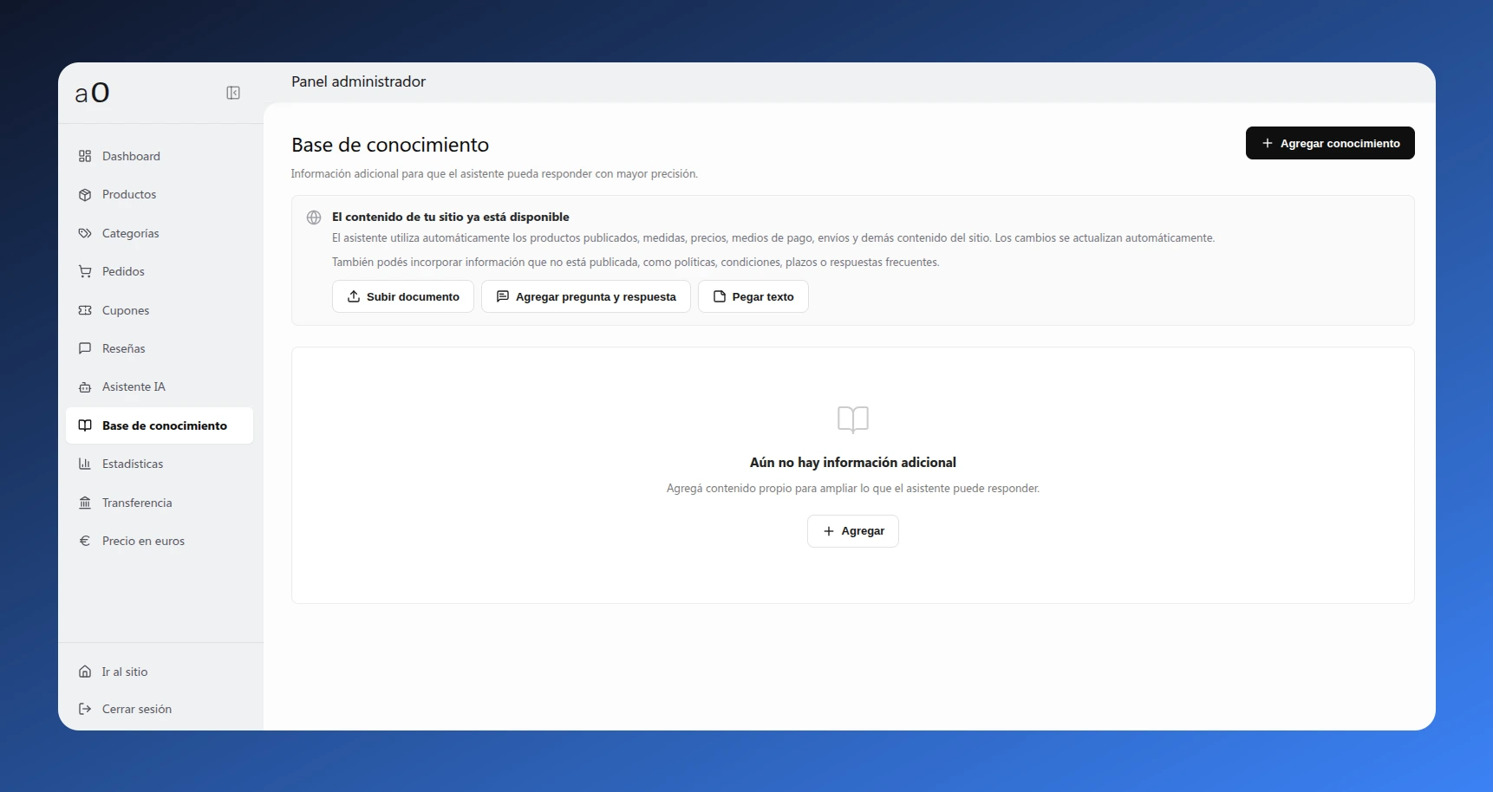Click the Cupones ticket icon
The width and height of the screenshot is (1493, 792).
point(85,310)
